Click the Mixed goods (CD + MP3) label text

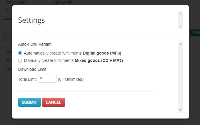(99, 61)
